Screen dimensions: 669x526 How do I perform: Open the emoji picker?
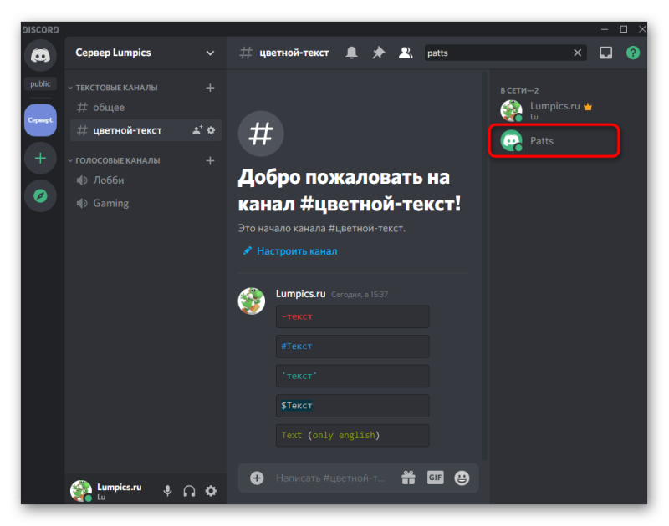coord(462,478)
